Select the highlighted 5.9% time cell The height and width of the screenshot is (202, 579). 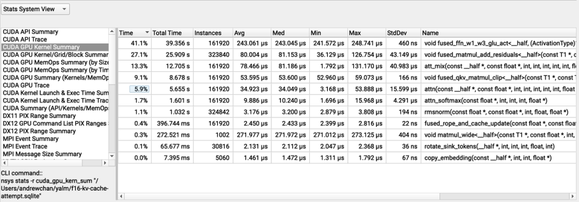[x=139, y=89]
